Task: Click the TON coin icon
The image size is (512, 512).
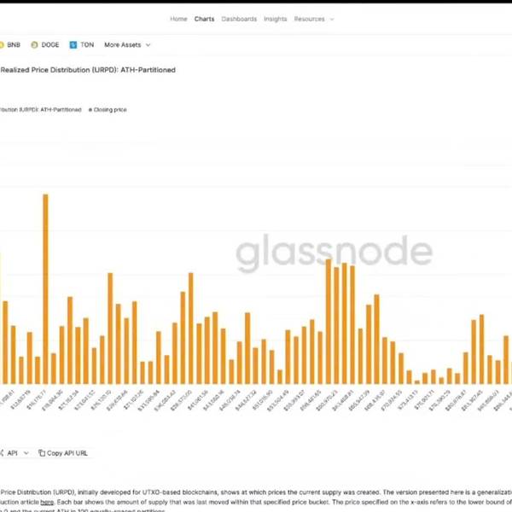Action: click(x=72, y=44)
